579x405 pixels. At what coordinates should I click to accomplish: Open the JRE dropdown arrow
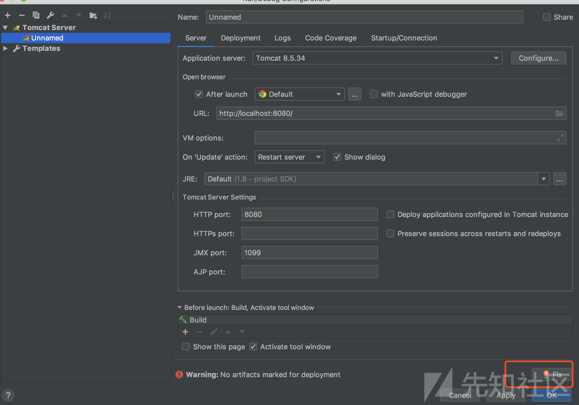coord(543,179)
